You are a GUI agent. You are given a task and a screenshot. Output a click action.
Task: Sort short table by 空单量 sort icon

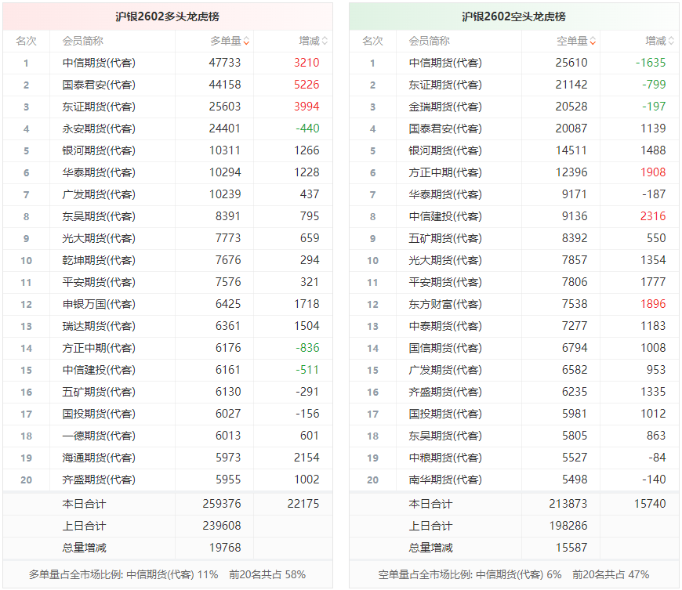593,42
